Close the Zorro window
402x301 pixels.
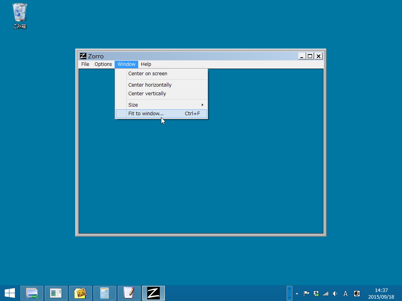[318, 56]
